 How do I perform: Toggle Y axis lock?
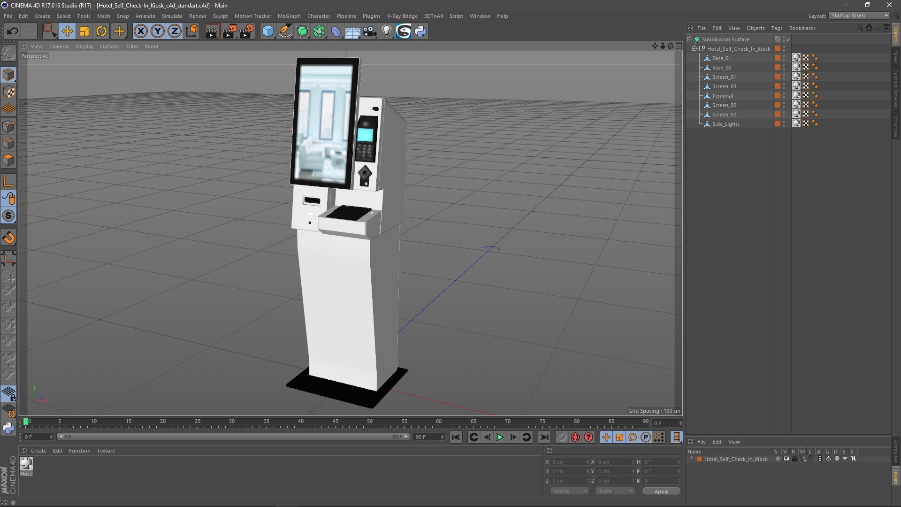(158, 31)
